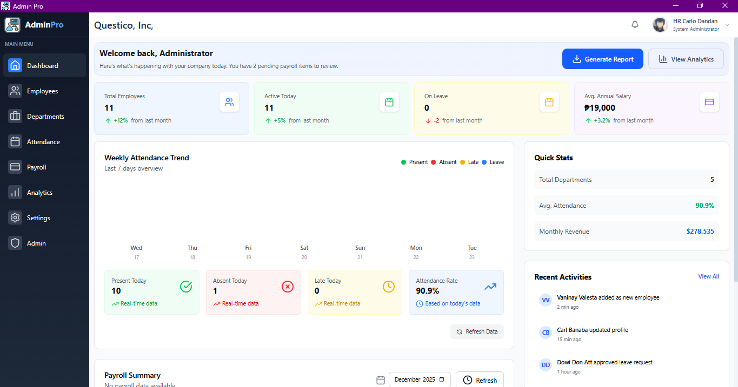Image resolution: width=738 pixels, height=387 pixels.
Task: Click the HR Carlo Dandan avatar
Action: coord(660,25)
